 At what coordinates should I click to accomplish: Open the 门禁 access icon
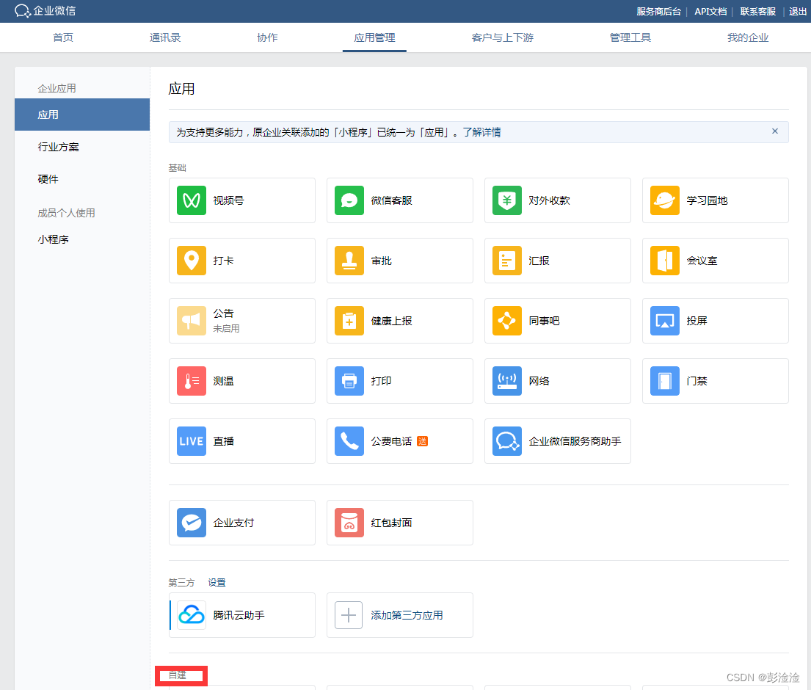[x=665, y=381]
